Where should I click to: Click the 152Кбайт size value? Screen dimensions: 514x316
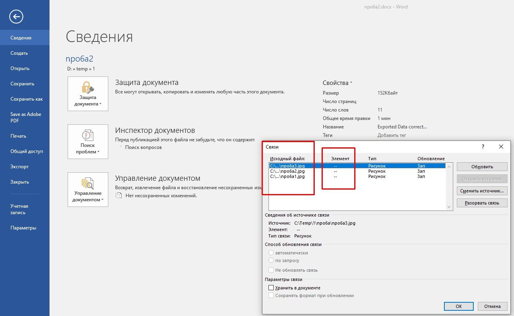click(x=388, y=93)
